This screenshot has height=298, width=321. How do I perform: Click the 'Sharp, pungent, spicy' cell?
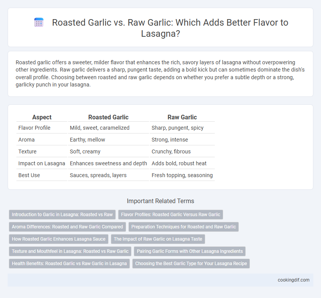coord(177,128)
